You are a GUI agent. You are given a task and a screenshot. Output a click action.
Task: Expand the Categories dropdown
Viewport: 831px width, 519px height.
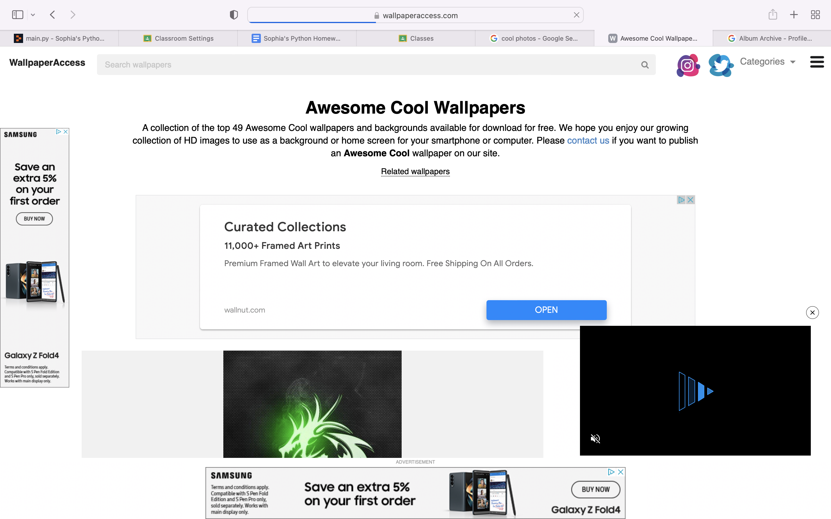coord(768,62)
